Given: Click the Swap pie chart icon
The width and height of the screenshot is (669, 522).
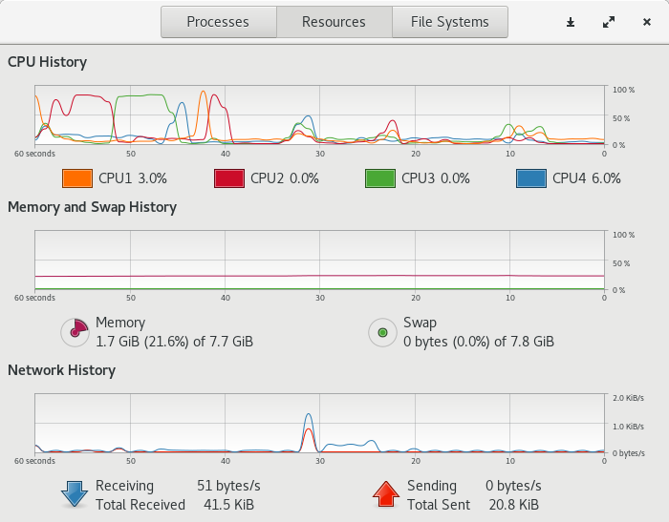Looking at the screenshot, I should click(x=382, y=332).
